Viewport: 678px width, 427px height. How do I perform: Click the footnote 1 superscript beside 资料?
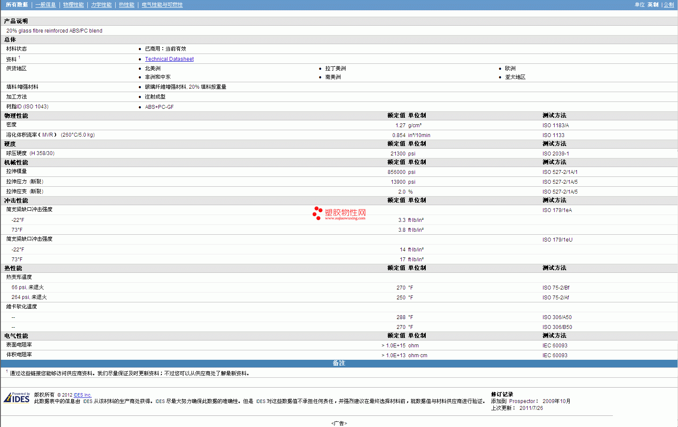(x=19, y=57)
